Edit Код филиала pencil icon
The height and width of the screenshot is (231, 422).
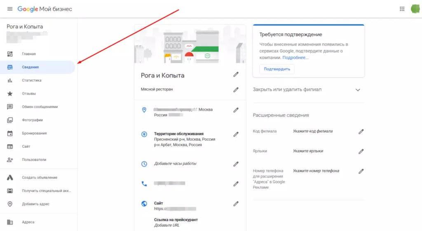361,132
